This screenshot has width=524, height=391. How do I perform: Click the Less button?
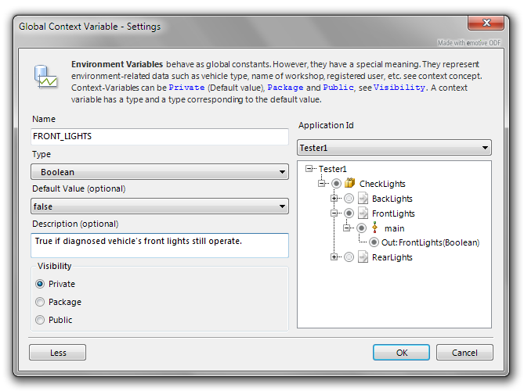click(58, 353)
